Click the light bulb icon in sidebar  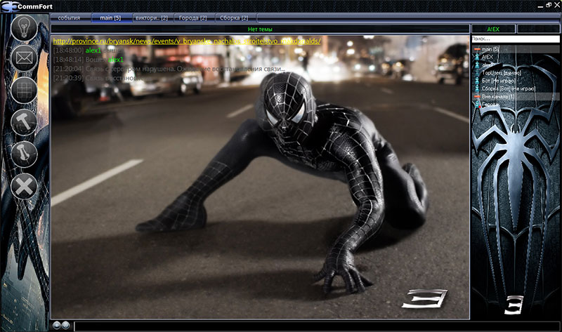(x=24, y=27)
